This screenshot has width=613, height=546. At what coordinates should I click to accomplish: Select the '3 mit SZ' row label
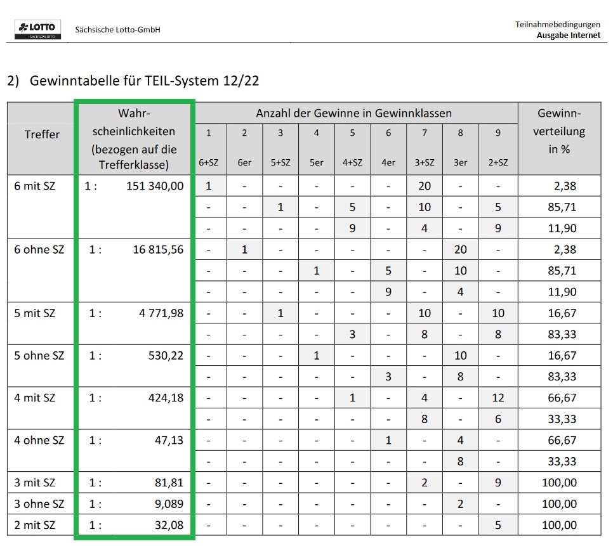tap(35, 483)
